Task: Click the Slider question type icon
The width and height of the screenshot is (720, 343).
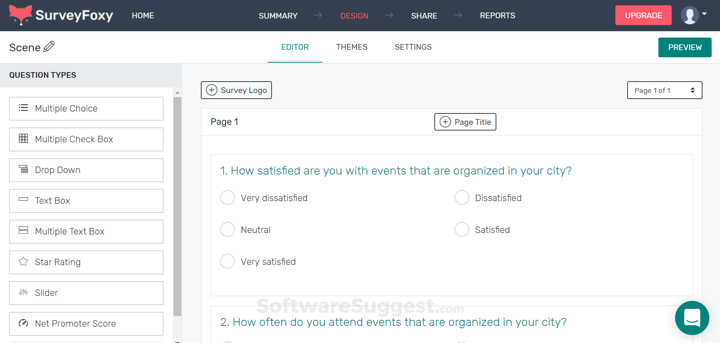Action: coord(24,292)
